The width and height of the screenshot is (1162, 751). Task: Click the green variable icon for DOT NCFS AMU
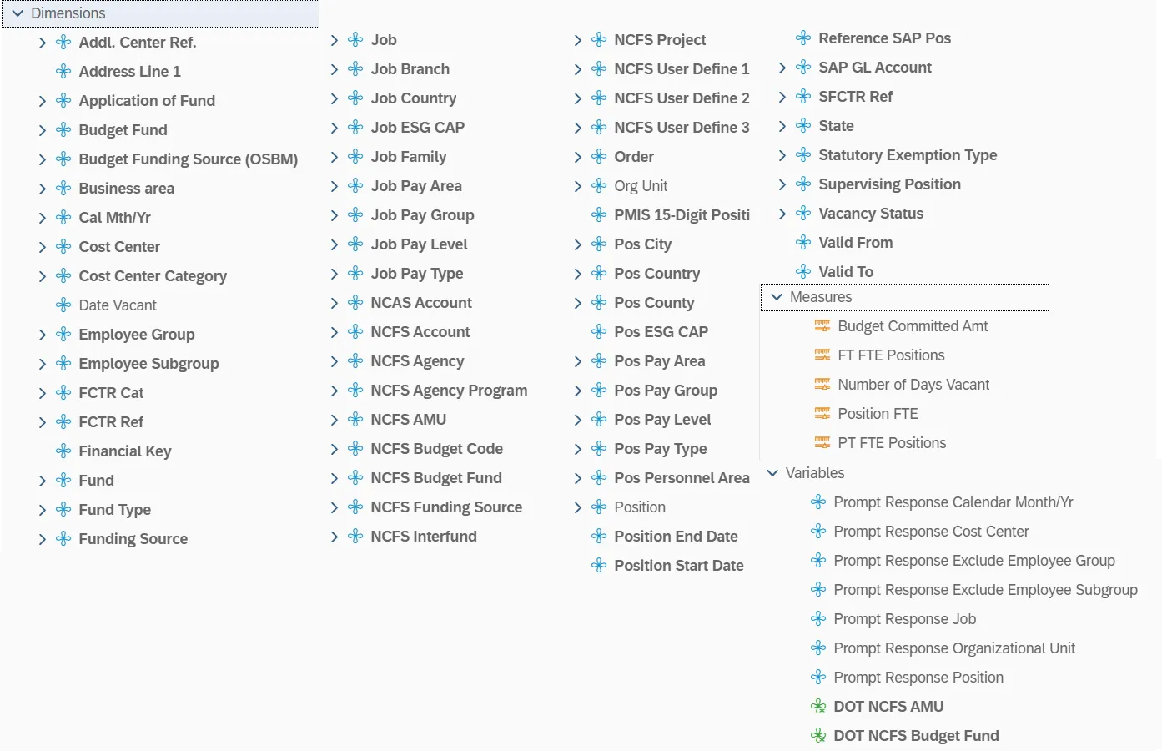click(x=818, y=707)
